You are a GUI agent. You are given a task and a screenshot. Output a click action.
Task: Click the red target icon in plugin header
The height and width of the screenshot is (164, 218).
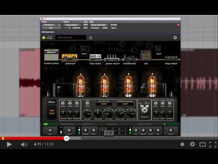click(178, 25)
